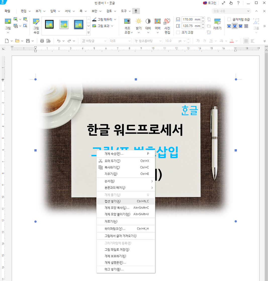
Task: Click the 그림 효과 picture effect icon
Action: [x=94, y=26]
